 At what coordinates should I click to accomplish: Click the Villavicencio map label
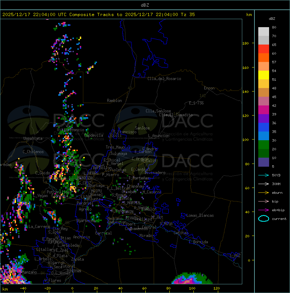click(70, 130)
